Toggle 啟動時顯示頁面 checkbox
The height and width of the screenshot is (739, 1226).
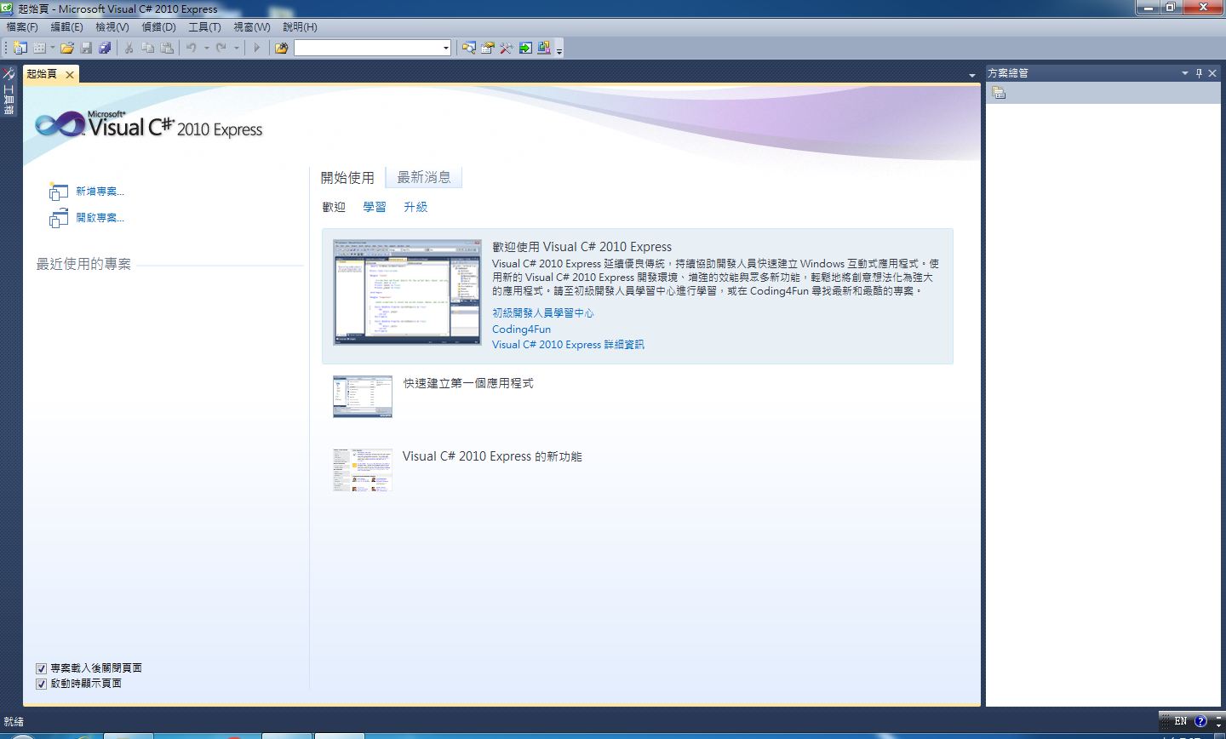coord(41,684)
